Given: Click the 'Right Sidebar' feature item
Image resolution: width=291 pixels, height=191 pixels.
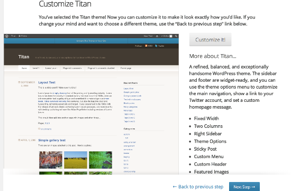Looking at the screenshot, I should point(208,134).
